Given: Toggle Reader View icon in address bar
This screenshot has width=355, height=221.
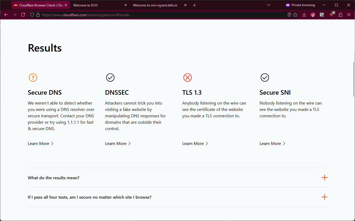Looking at the screenshot, I should (289, 15).
